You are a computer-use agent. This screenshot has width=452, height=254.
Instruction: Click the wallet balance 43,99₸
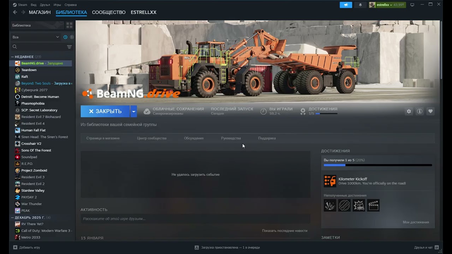[399, 5]
